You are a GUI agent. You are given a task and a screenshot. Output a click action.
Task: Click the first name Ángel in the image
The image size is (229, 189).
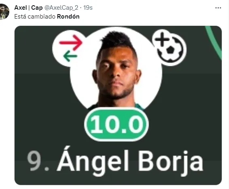tap(93, 162)
